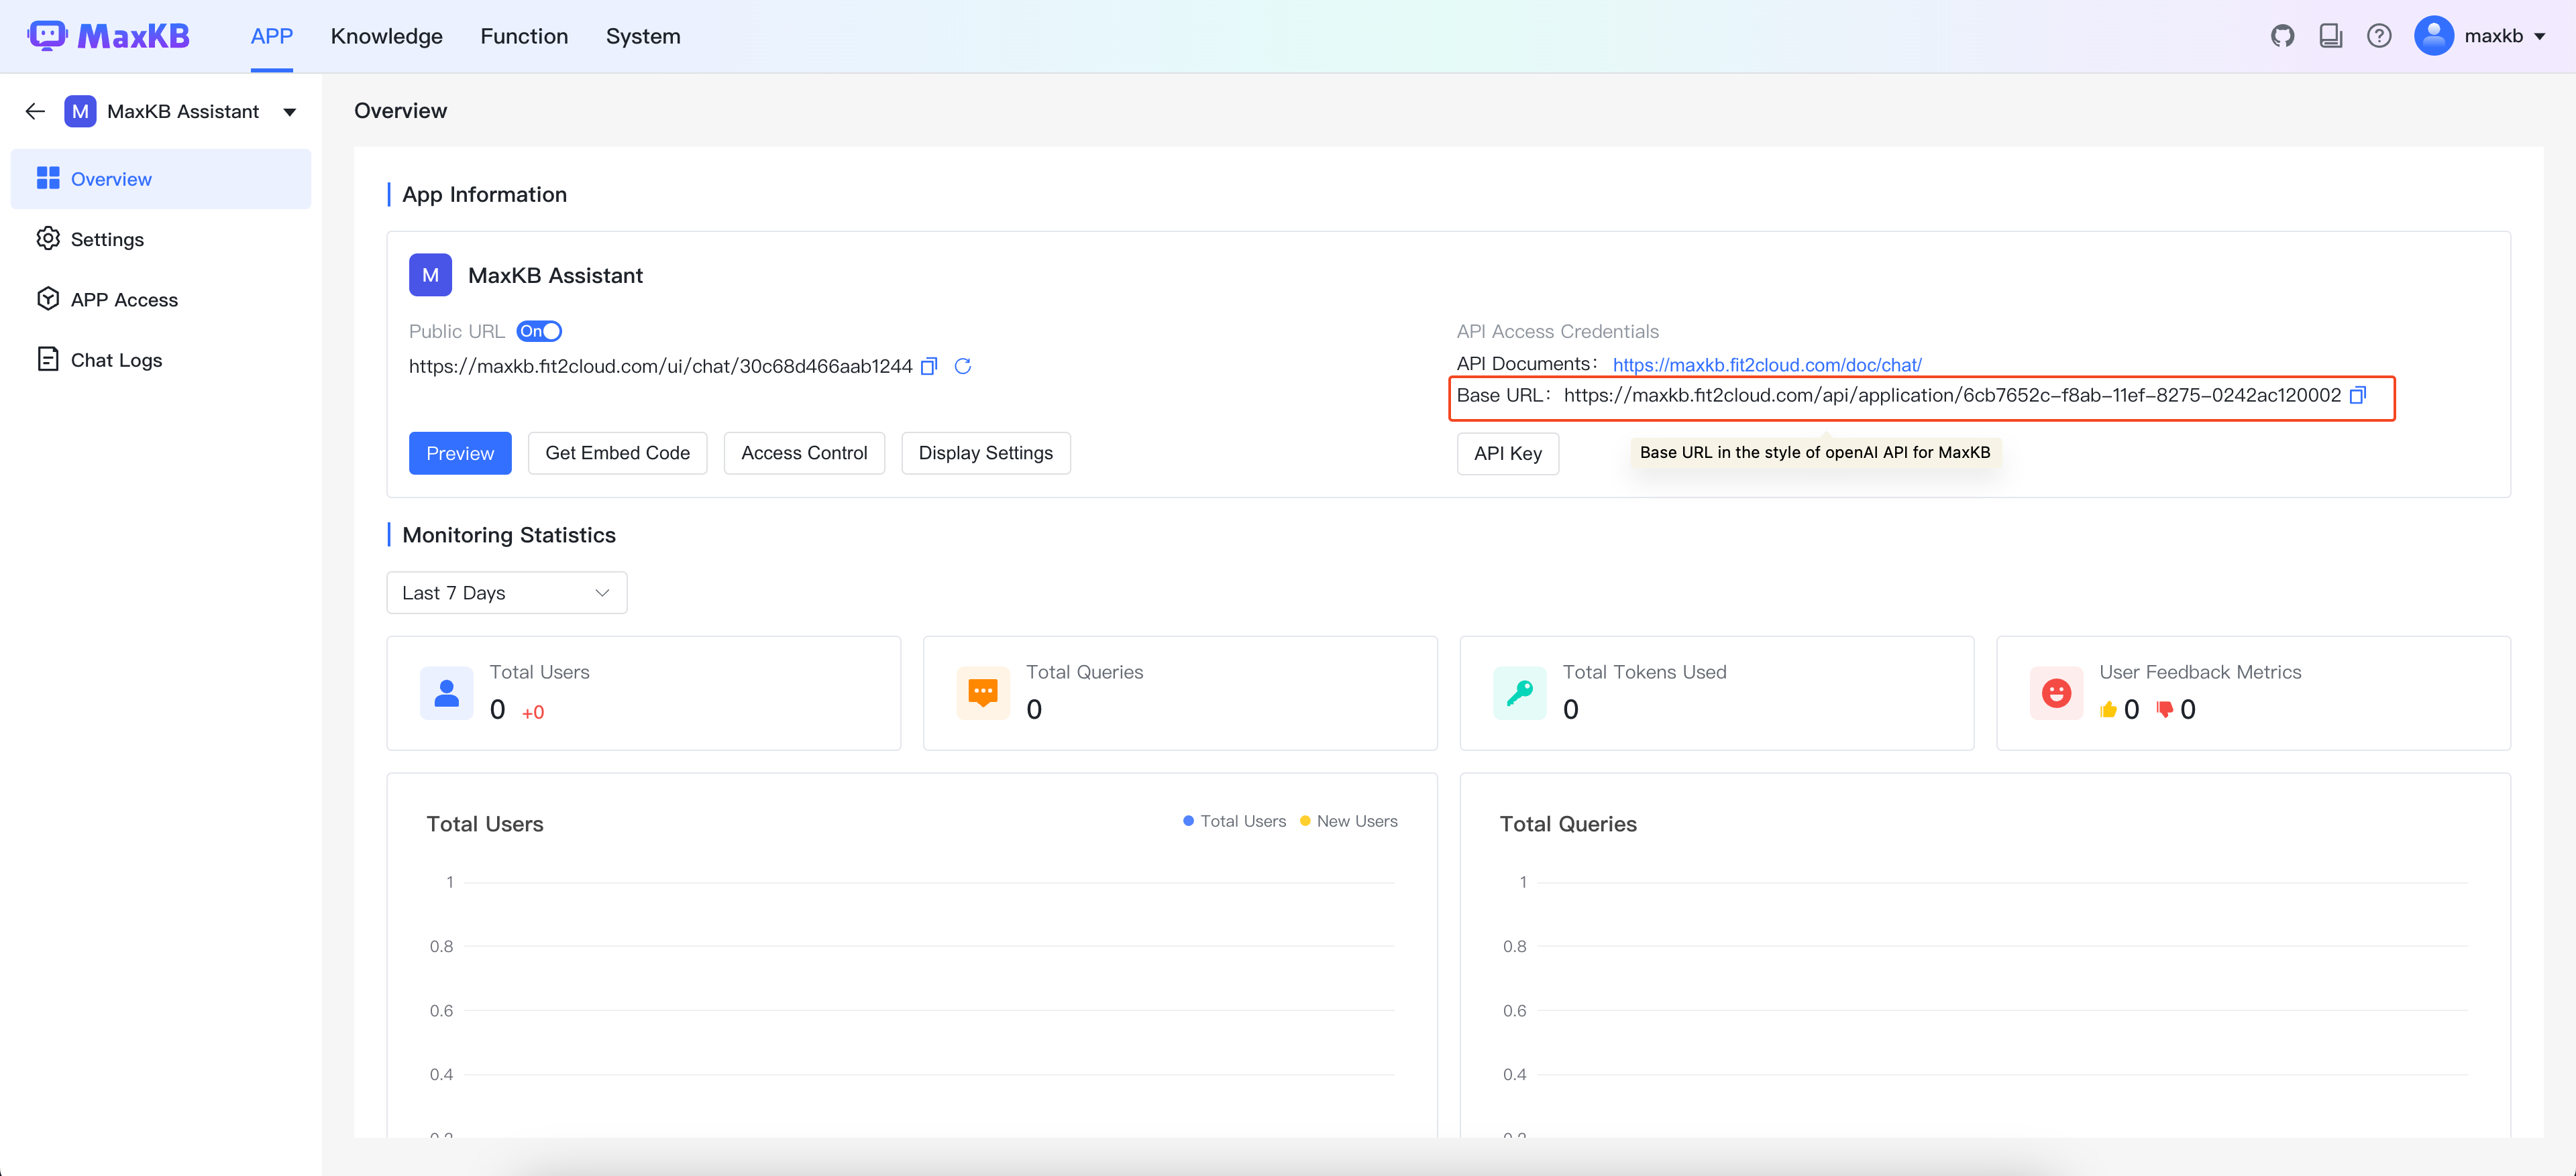
Task: Toggle Total Users legend series
Action: [x=1234, y=821]
